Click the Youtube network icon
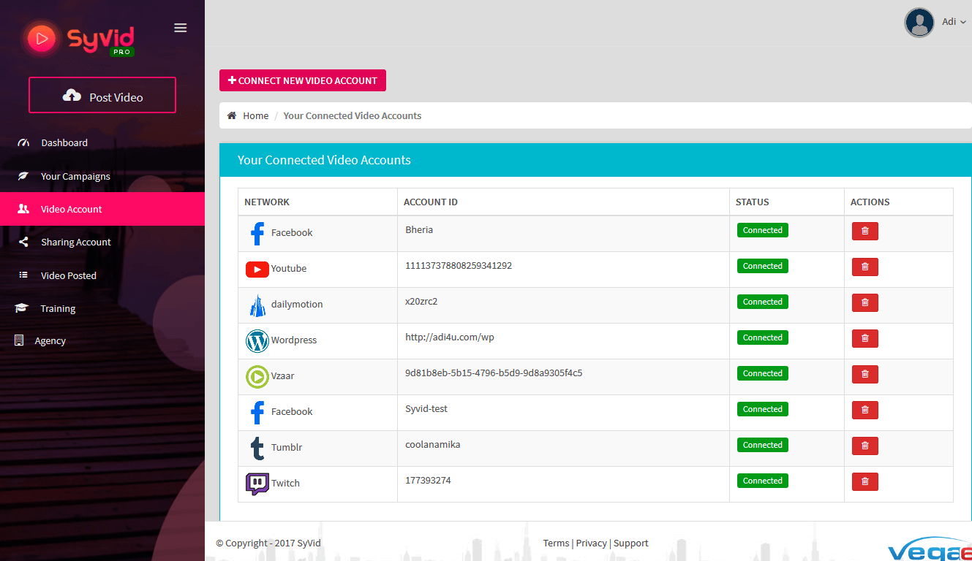972x561 pixels. click(257, 269)
